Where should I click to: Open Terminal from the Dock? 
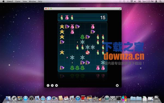pos(119,98)
